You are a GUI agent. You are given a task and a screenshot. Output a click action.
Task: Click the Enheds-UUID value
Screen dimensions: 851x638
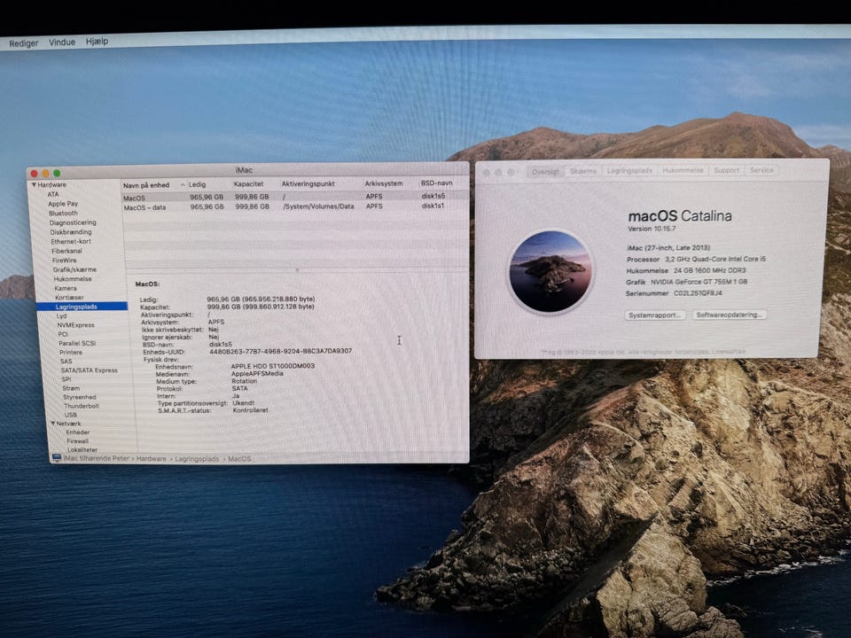pyautogui.click(x=281, y=351)
